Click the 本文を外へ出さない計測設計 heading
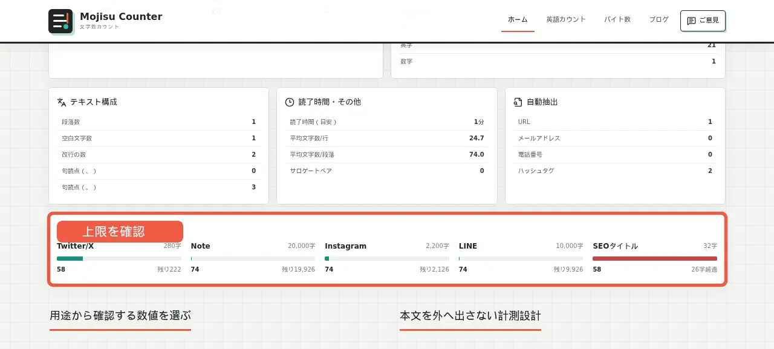The image size is (774, 349). (470, 316)
